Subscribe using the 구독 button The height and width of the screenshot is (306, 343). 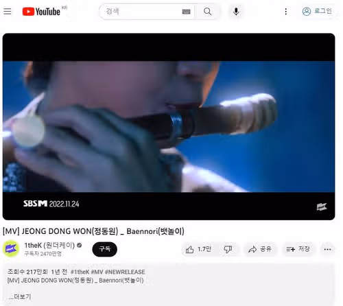point(105,249)
